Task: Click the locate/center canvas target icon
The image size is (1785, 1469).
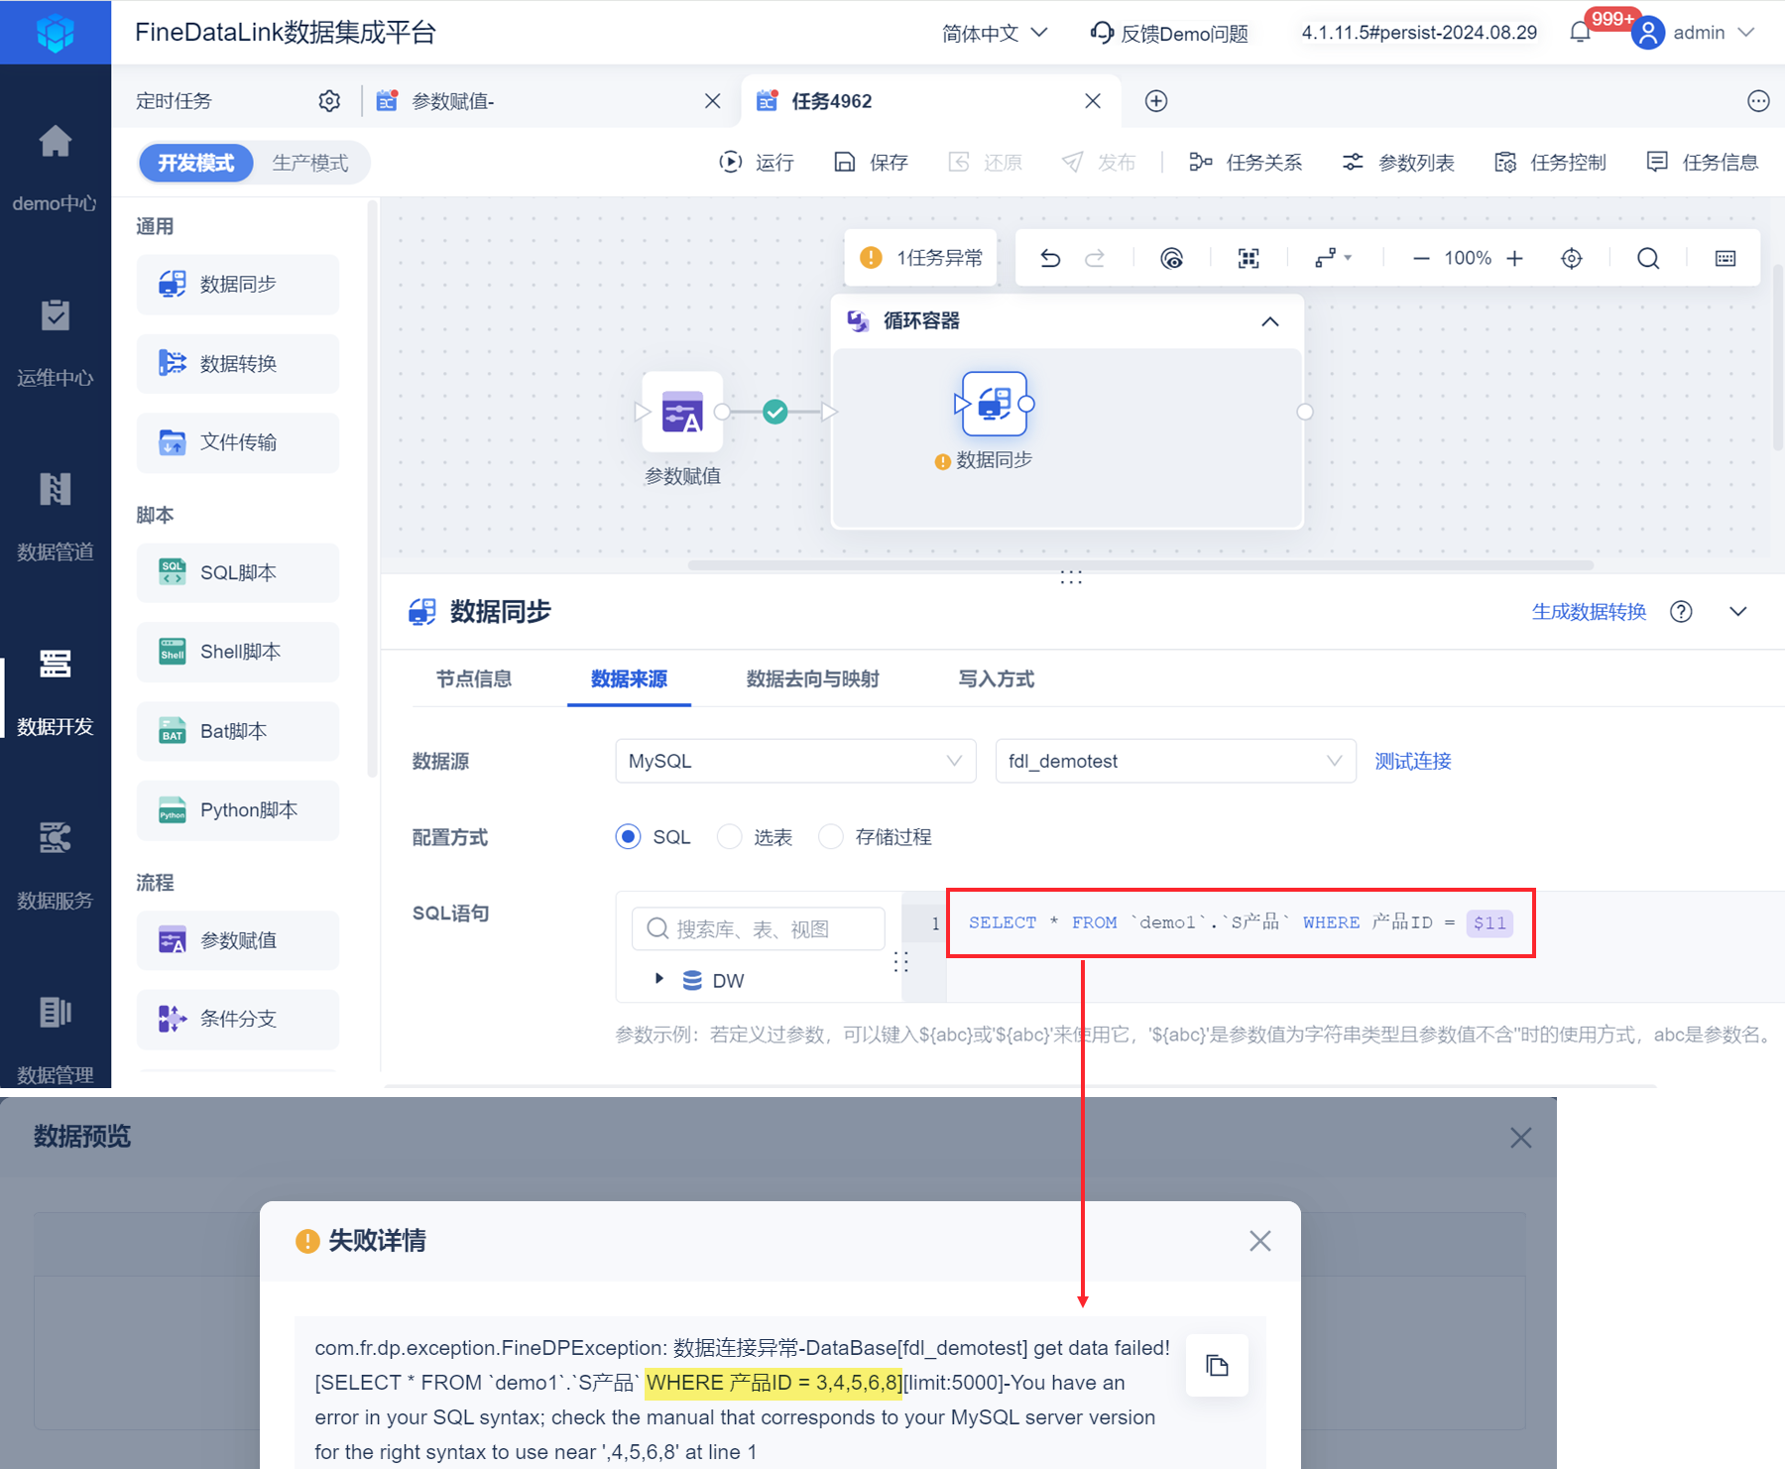Action: pyautogui.click(x=1572, y=259)
